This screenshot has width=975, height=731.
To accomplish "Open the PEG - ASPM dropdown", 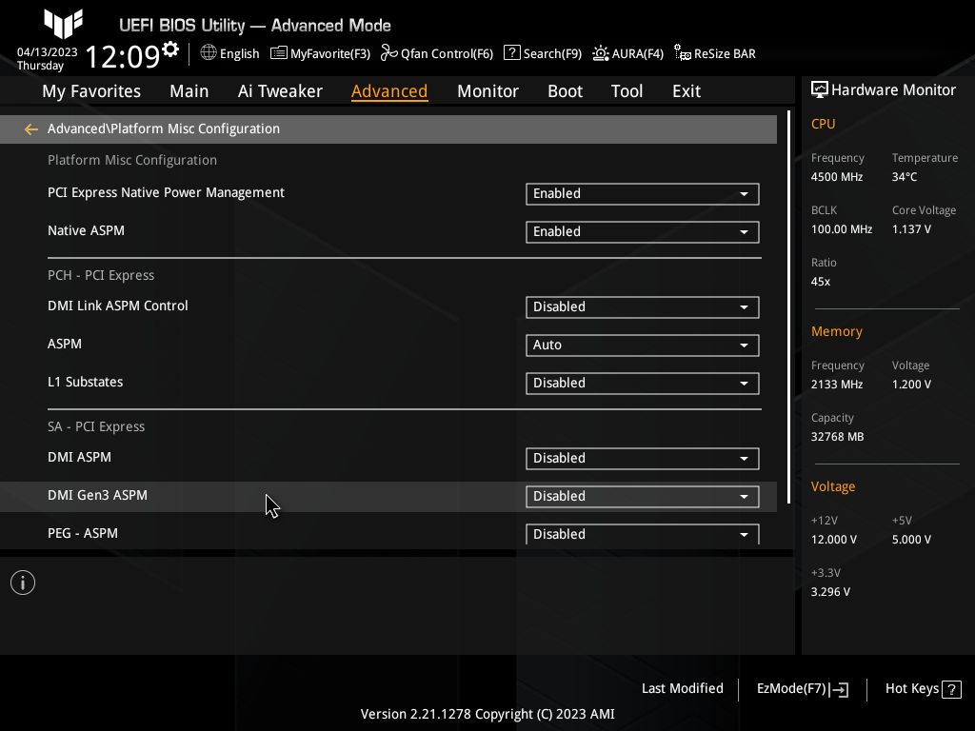I will point(643,535).
